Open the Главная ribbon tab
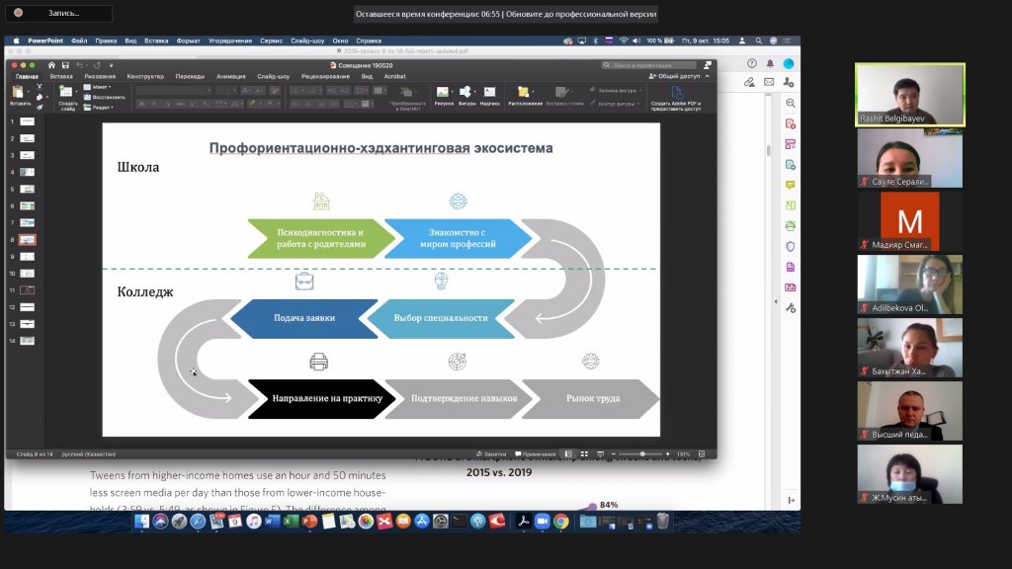 coord(27,76)
